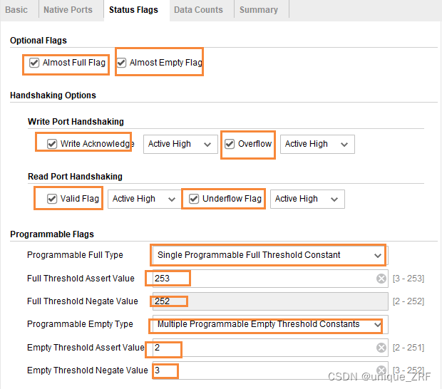Clear the Full Threshold Assert Value field
Image resolution: width=442 pixels, height=389 pixels.
point(381,279)
